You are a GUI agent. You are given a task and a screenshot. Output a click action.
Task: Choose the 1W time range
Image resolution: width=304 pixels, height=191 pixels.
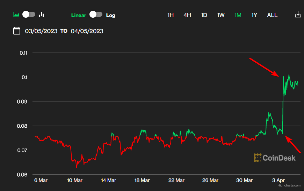tap(220, 15)
